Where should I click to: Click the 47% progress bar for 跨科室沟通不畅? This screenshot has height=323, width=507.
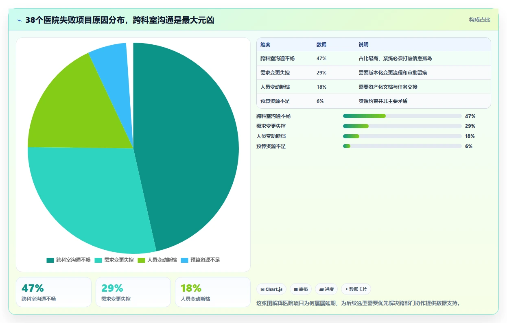402,116
